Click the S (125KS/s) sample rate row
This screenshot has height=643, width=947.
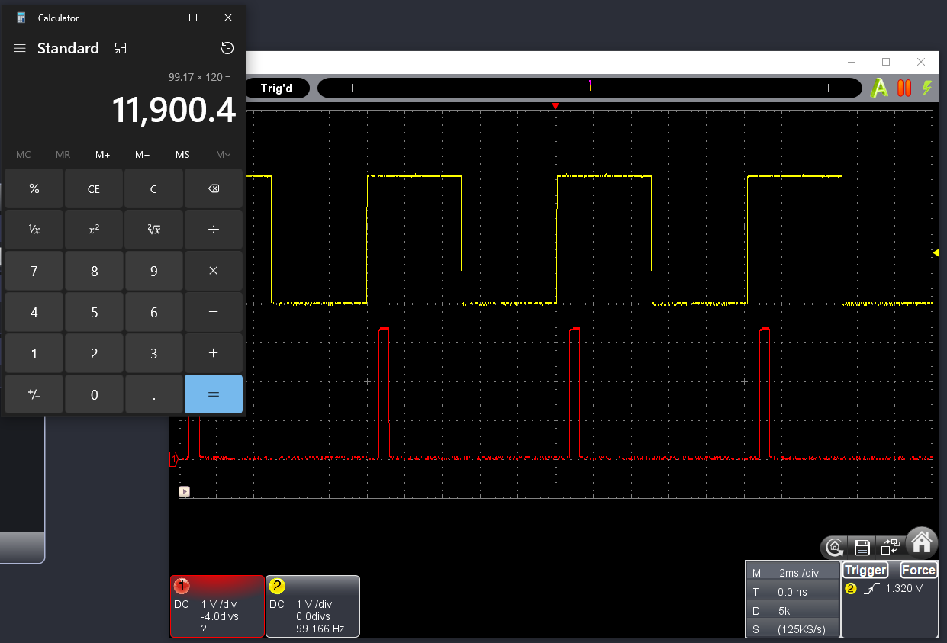point(792,629)
